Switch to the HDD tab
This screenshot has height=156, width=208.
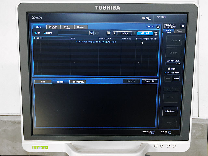pos(39,27)
